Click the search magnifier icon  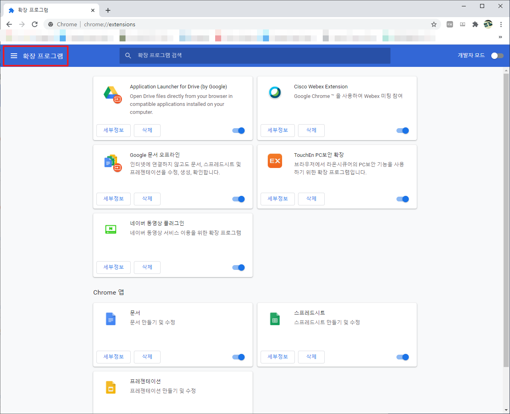(x=128, y=56)
